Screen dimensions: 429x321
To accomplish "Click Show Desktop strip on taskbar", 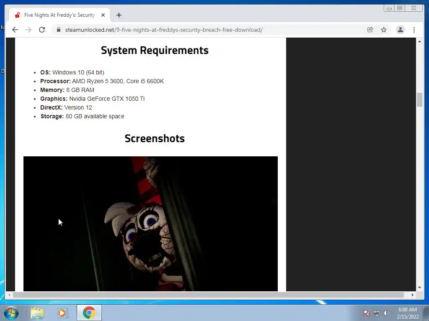I will click(x=426, y=313).
